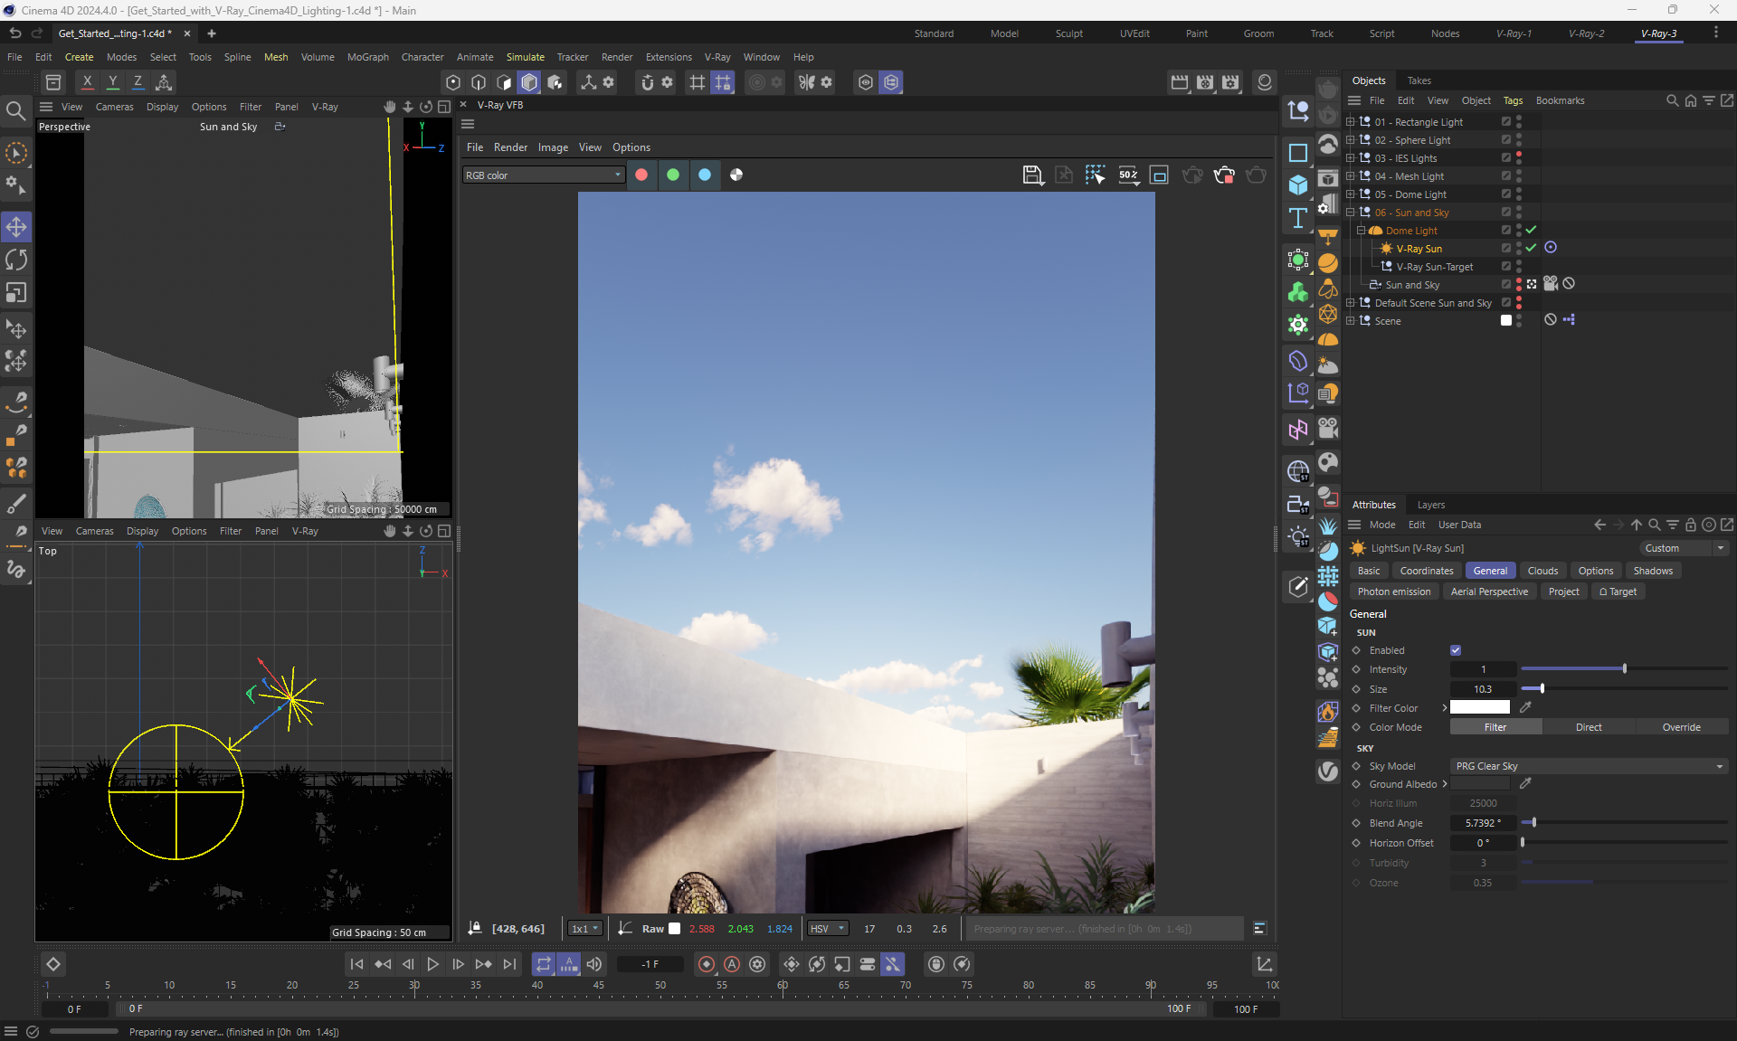Toggle visibility dots for 03 - IES Lights
This screenshot has width=1737, height=1041.
[x=1519, y=157]
